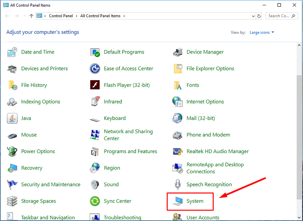Expand the address bar history dropdown
The width and height of the screenshot is (303, 221).
pos(253,16)
